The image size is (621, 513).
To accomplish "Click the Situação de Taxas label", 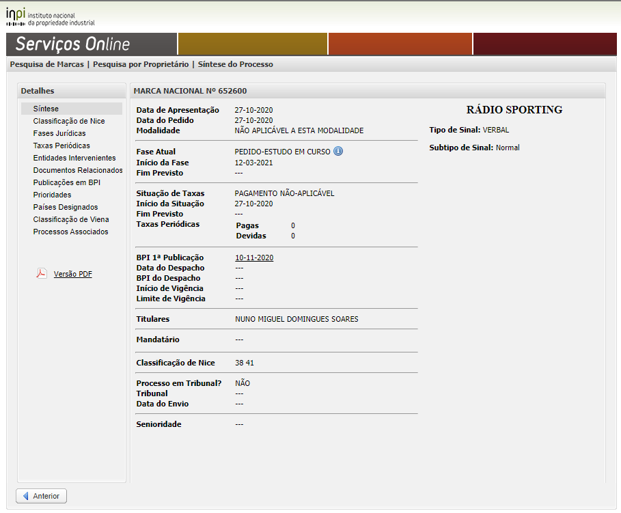I will click(x=170, y=193).
